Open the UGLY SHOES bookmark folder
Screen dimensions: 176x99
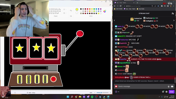coord(118,9)
